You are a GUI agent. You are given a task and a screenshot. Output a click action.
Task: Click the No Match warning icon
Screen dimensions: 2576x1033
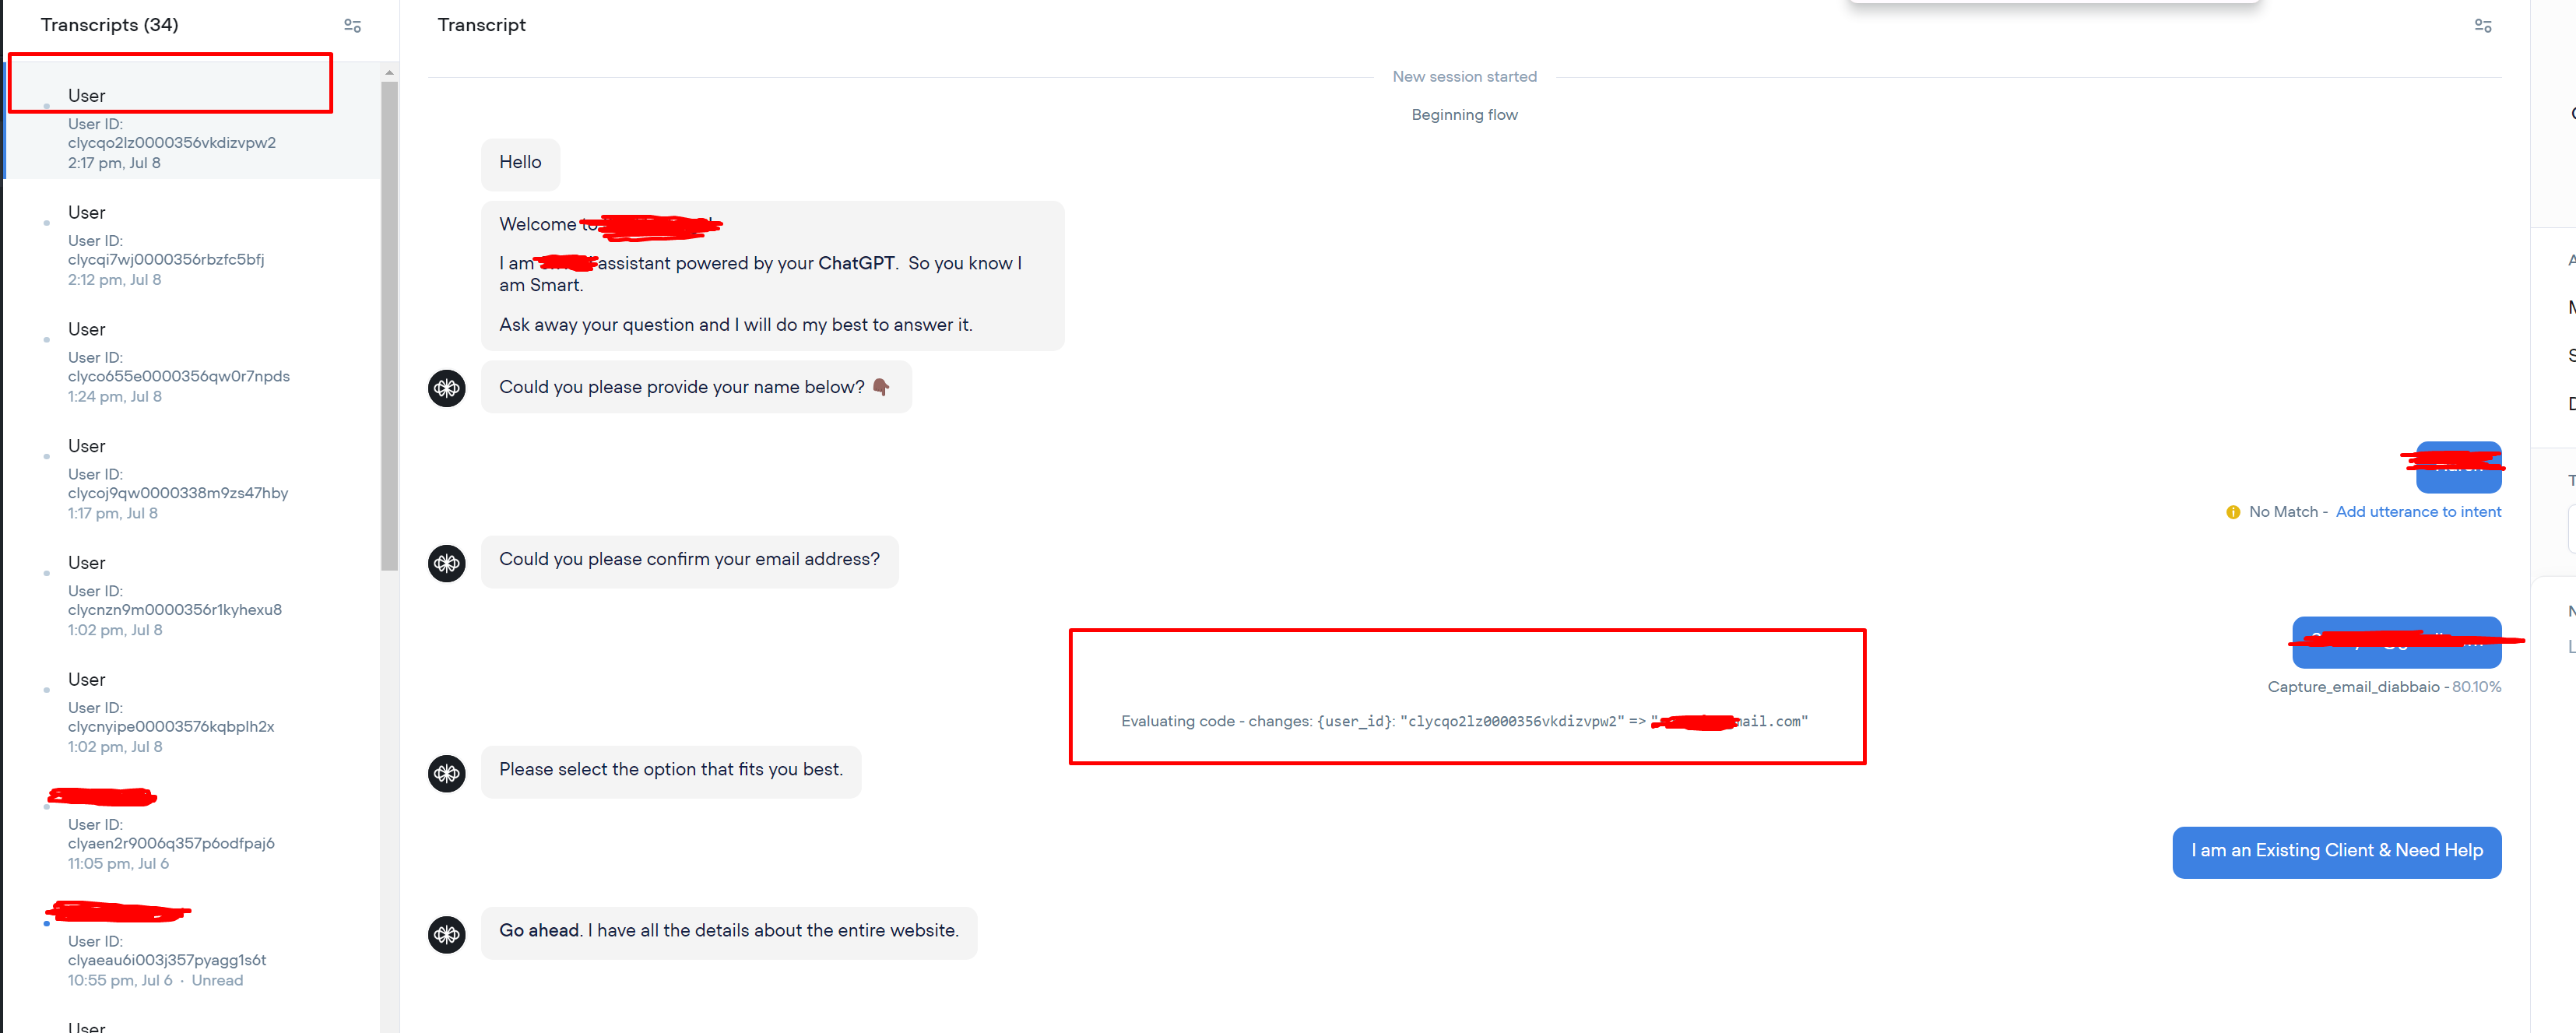(2233, 512)
